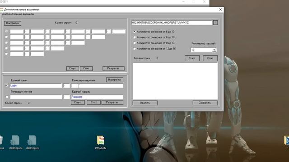Viewport: 289px width, 162px height.
Task: Open Настройки in the login/password panel
Action: [114, 80]
